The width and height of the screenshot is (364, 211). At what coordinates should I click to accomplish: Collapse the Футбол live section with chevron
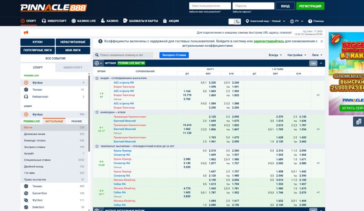pos(321,63)
